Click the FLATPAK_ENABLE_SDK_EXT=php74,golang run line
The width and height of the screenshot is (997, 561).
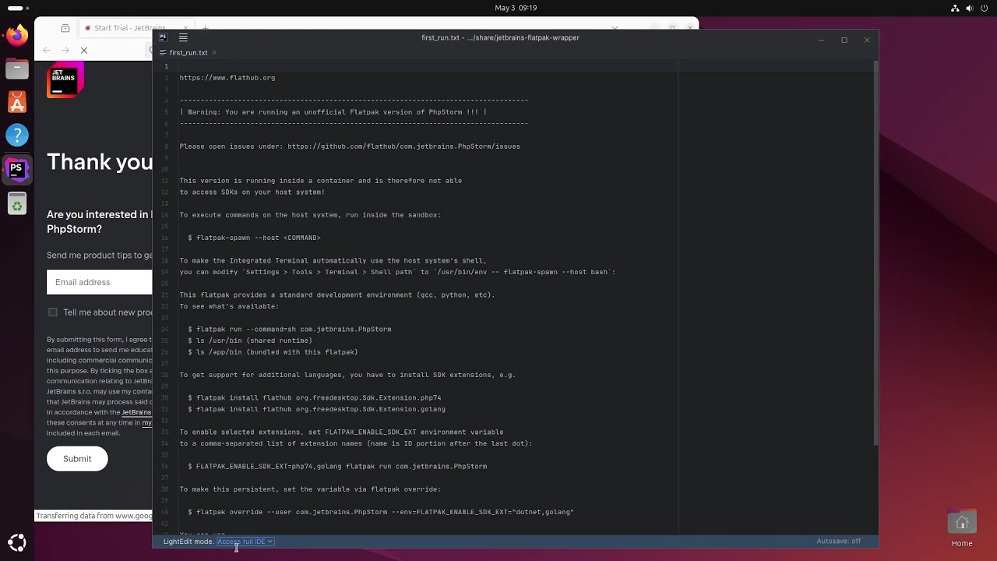(337, 467)
